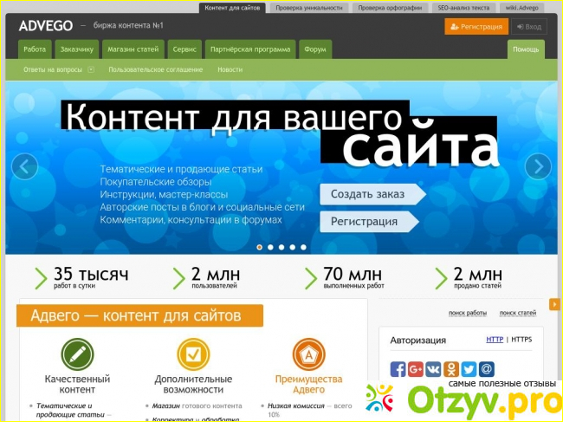
Task: Sign in with the Mail.ru @ icon
Action: pos(487,369)
